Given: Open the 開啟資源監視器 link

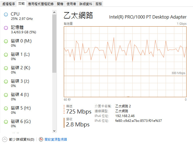Looking at the screenshot, I should pos(56,139).
